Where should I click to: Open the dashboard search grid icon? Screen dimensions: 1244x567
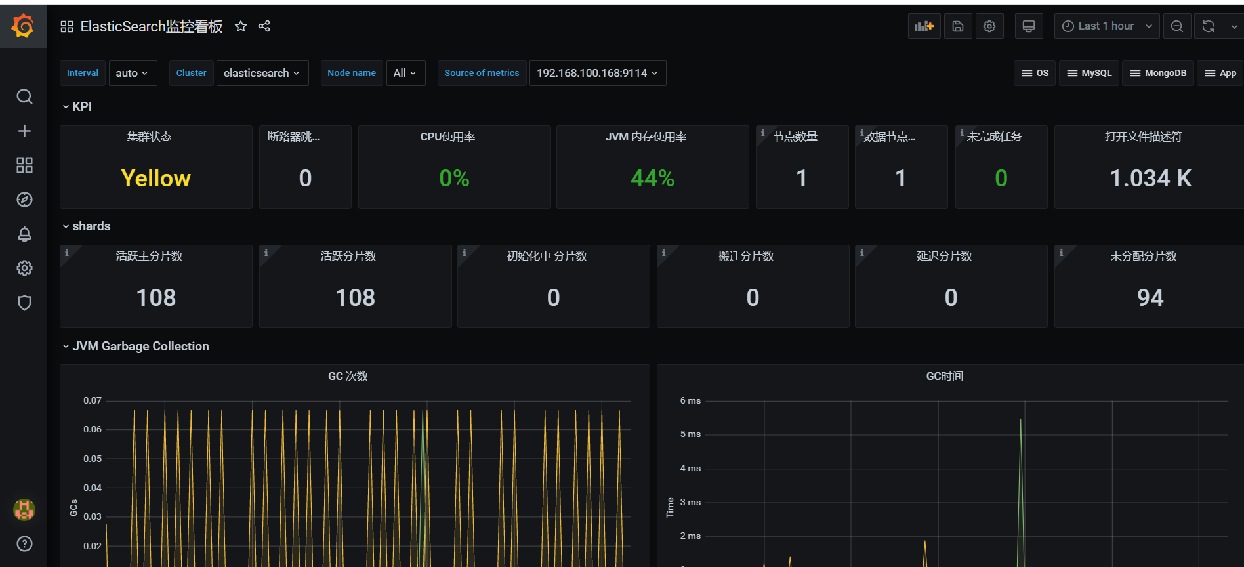pos(67,26)
